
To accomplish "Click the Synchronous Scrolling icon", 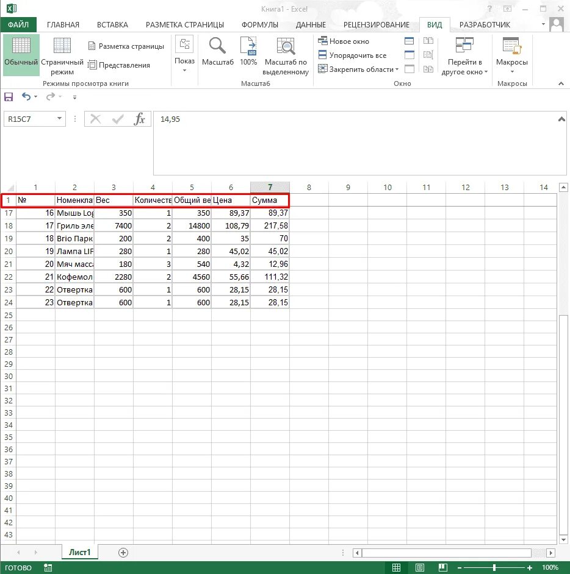I will pos(428,55).
